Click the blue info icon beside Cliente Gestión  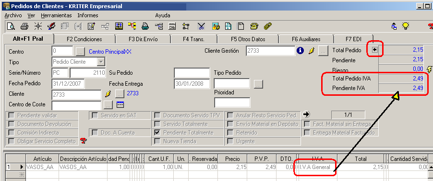[x=300, y=51]
